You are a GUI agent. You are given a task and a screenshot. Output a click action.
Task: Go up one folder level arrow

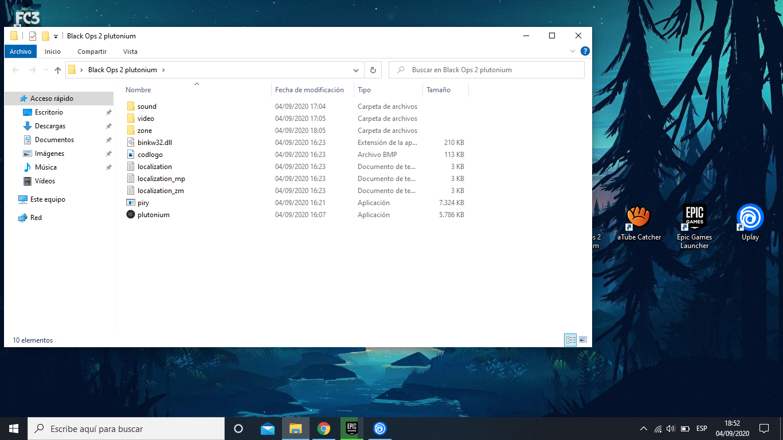[57, 70]
